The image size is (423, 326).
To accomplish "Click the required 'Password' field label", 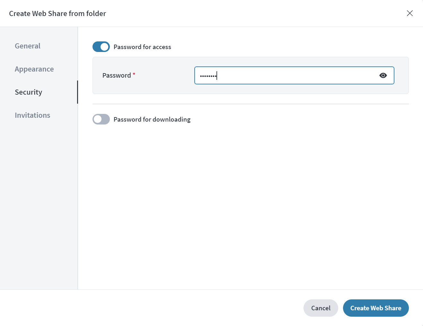I will (119, 75).
